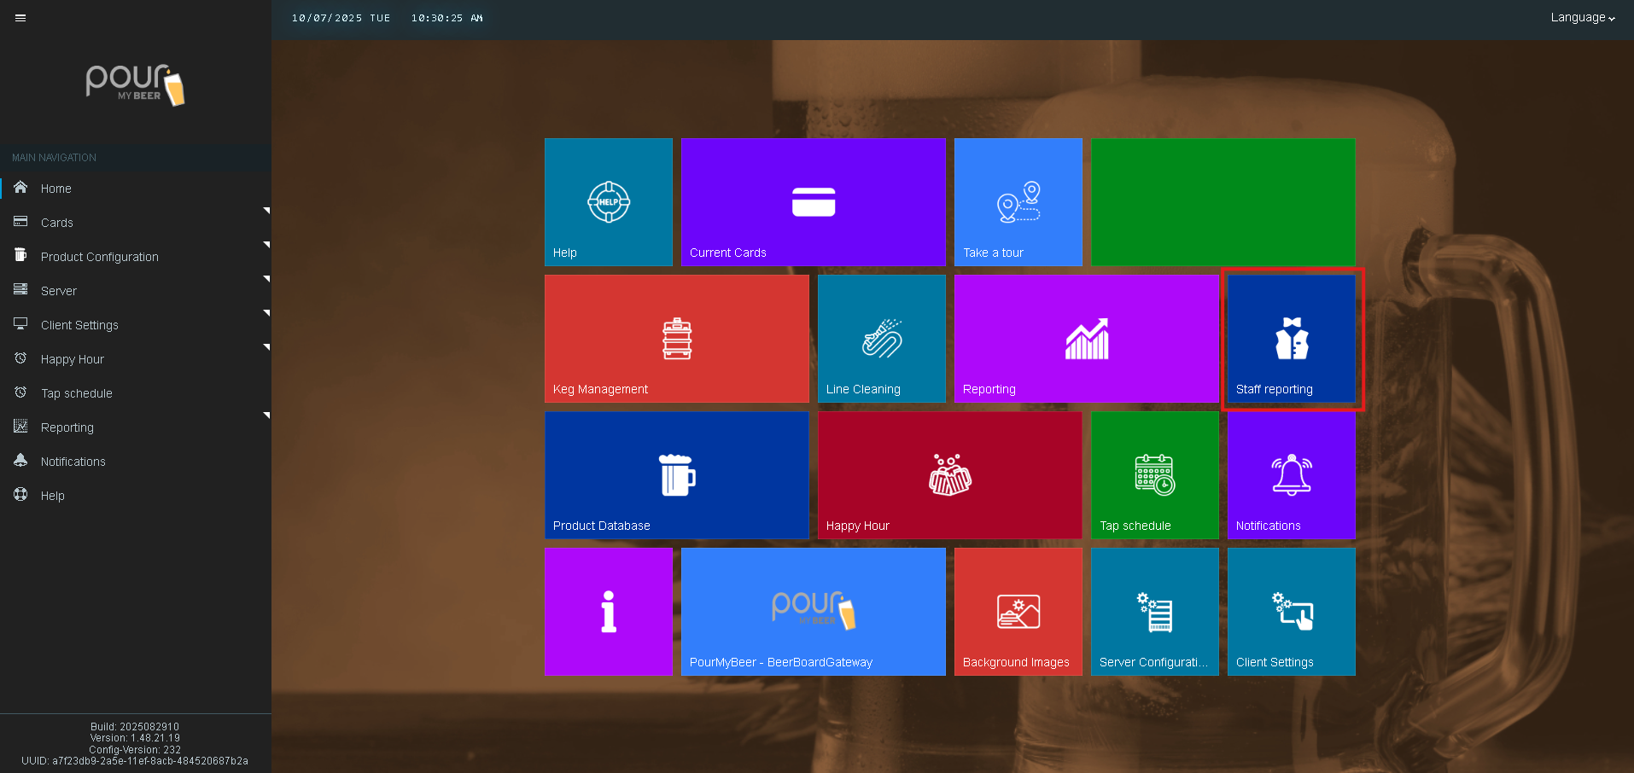
Task: Toggle the hamburger sidebar menu
Action: point(20,18)
